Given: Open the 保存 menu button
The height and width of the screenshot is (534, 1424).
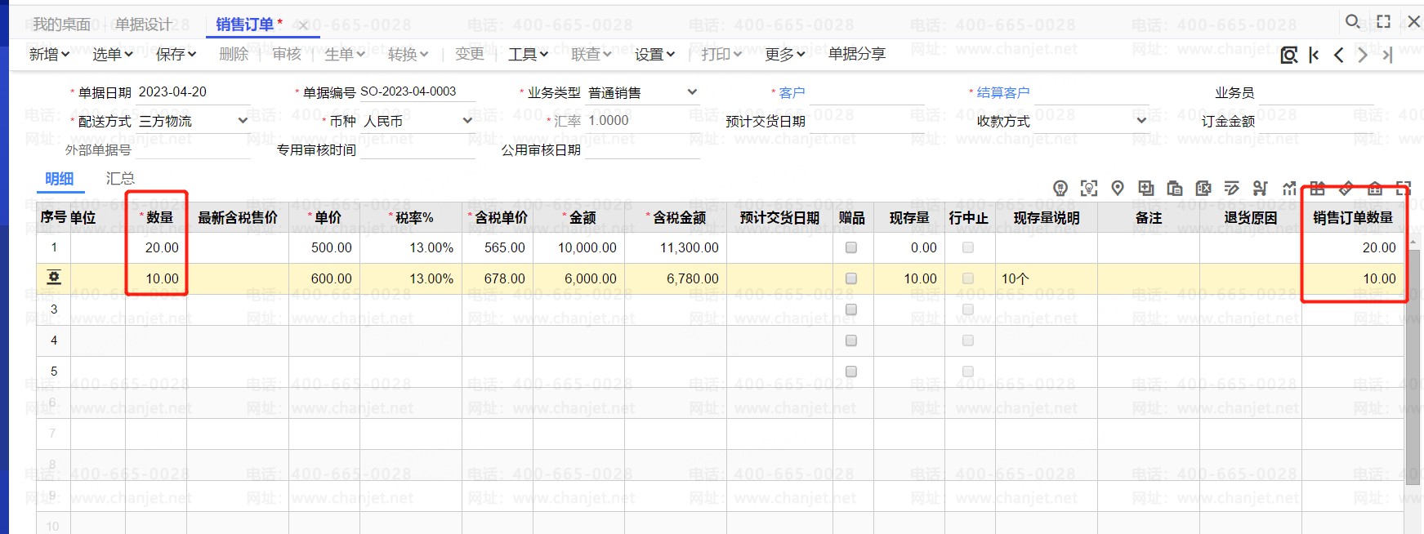Looking at the screenshot, I should tap(176, 54).
